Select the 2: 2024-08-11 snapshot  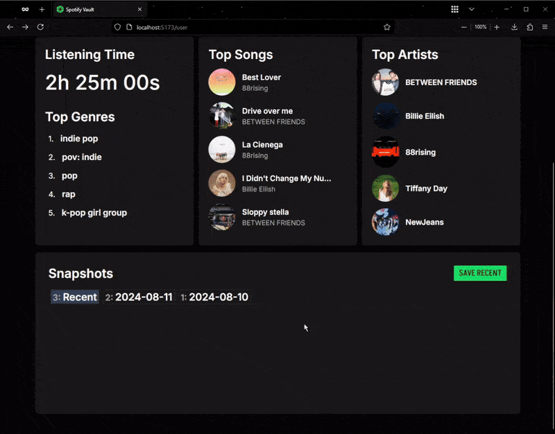(x=139, y=297)
